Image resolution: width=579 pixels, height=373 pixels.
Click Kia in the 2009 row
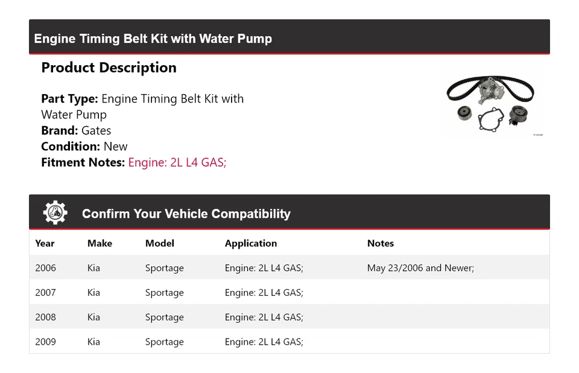point(93,342)
